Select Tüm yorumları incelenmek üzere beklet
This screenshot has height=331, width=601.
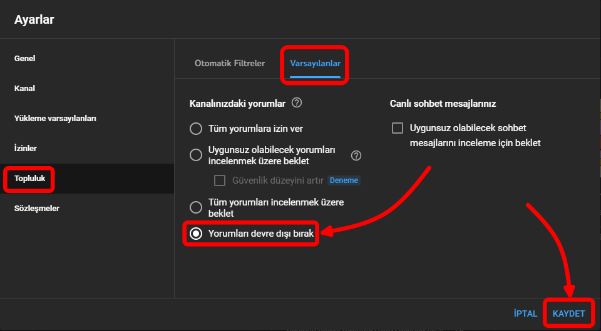196,207
